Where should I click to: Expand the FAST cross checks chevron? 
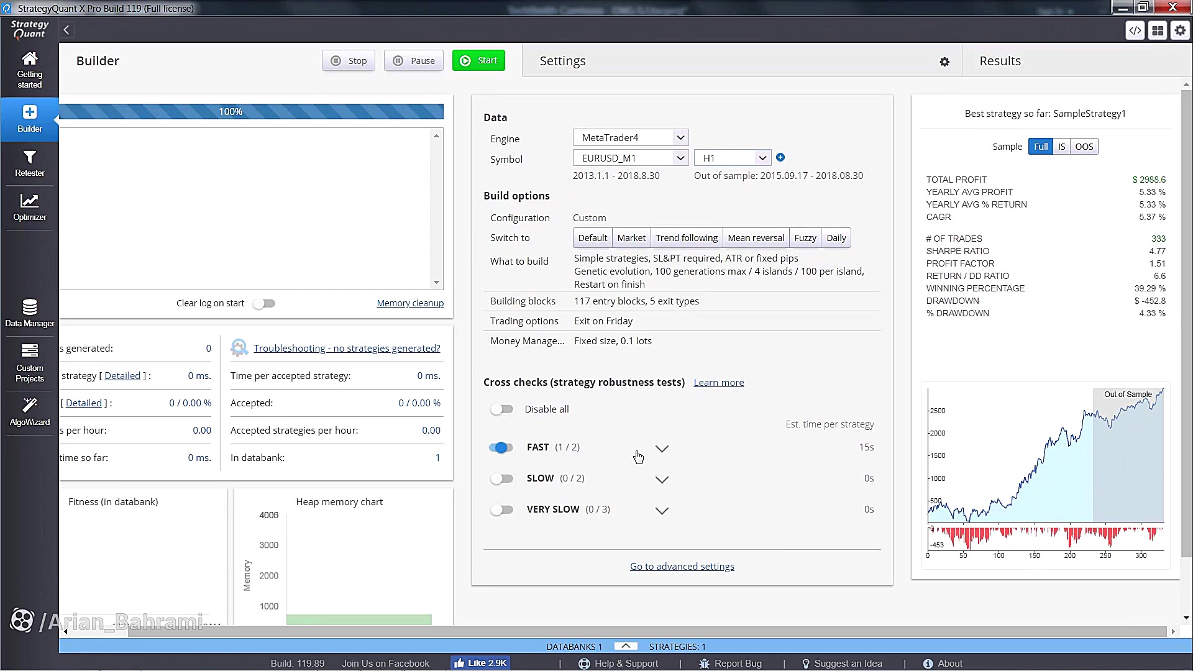(662, 449)
